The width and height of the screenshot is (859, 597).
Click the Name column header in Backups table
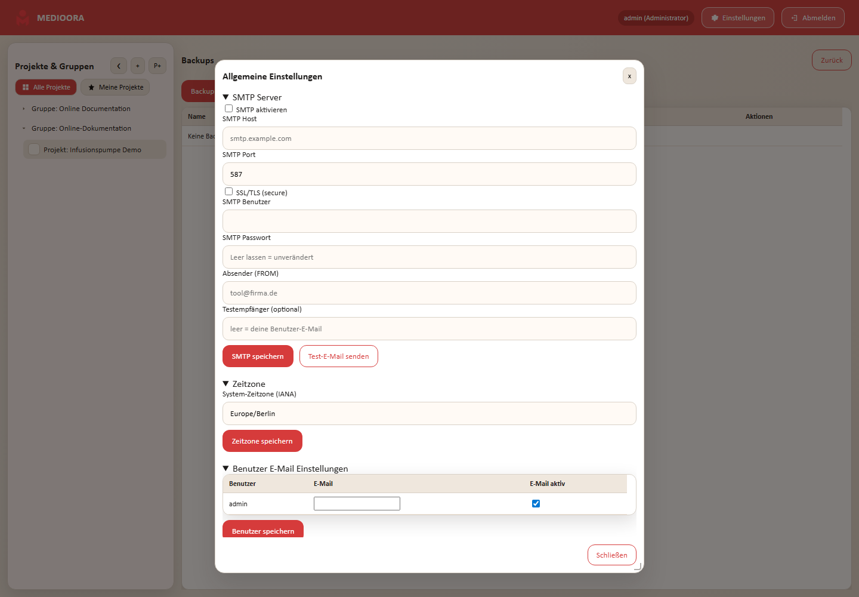tap(196, 116)
